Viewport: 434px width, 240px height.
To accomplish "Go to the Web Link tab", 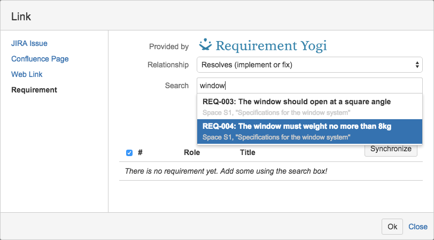I will (x=27, y=74).
